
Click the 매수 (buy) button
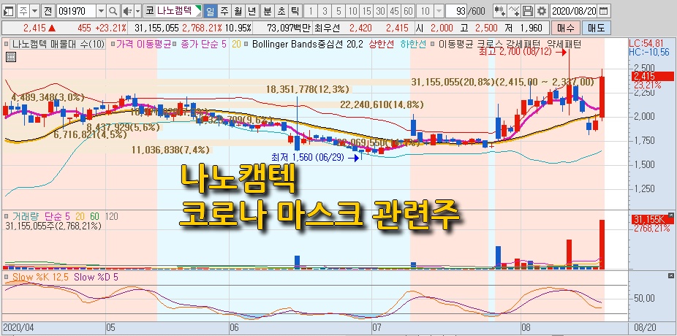pos(566,28)
